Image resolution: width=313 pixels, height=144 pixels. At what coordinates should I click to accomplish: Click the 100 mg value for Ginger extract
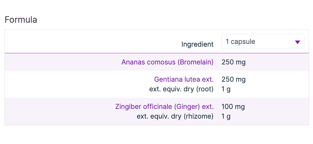(x=233, y=107)
